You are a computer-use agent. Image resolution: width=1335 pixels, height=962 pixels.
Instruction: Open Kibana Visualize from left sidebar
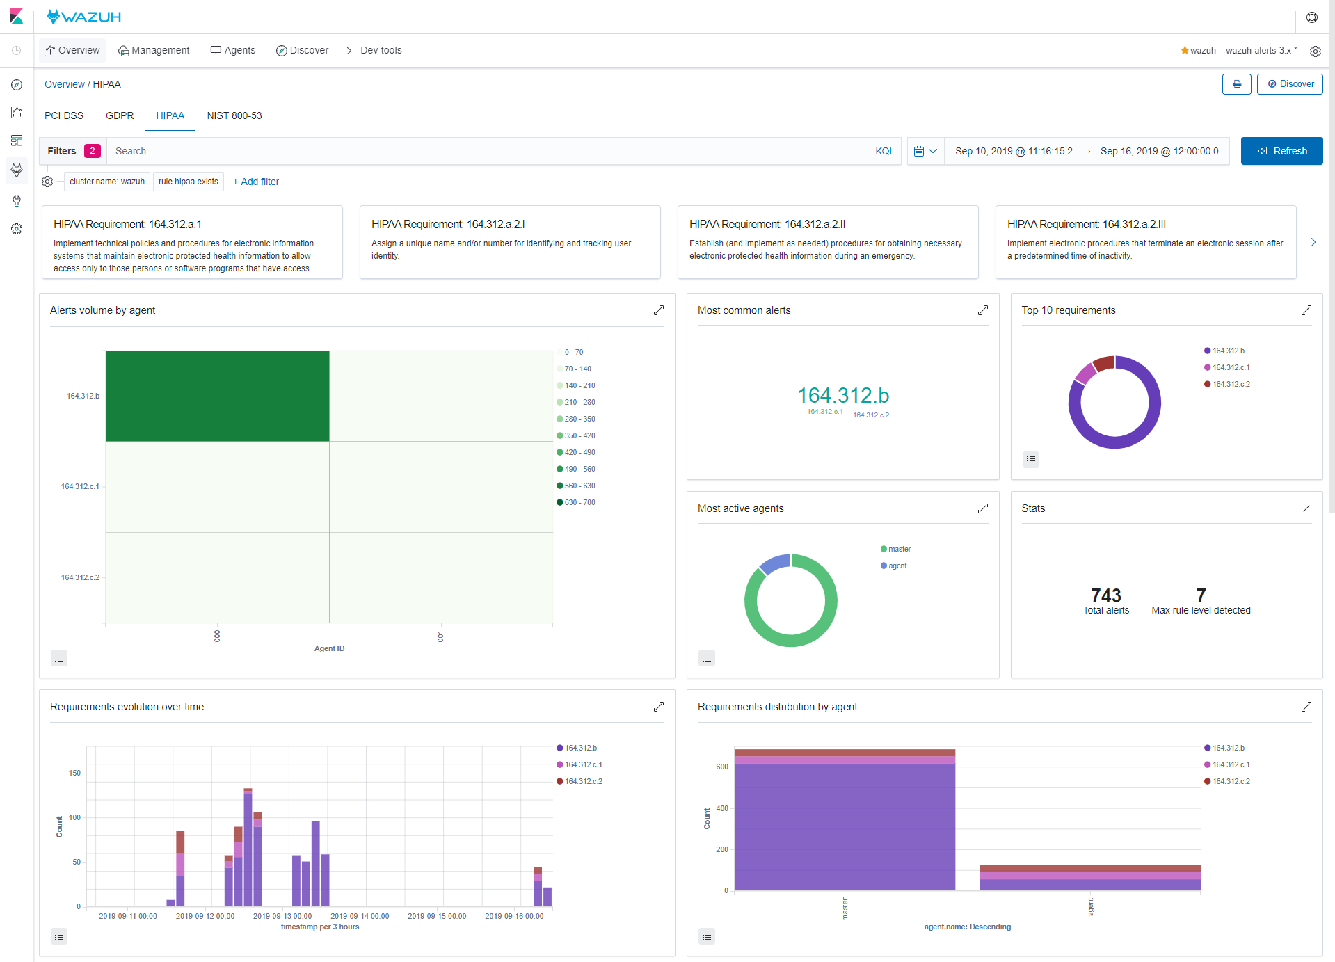point(17,113)
